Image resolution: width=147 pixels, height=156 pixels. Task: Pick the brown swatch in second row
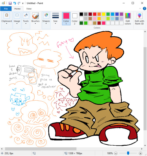tap(90, 18)
